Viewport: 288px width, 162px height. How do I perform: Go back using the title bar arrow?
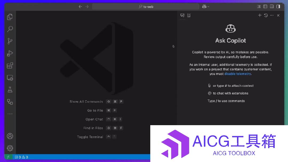[80, 7]
